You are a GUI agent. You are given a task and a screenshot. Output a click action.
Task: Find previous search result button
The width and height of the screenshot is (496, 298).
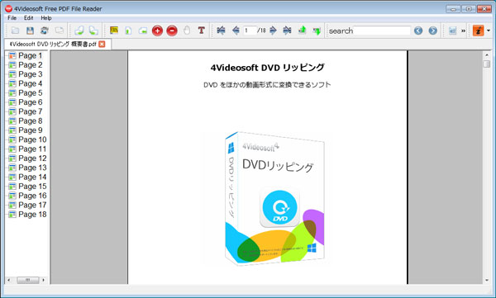pyautogui.click(x=418, y=31)
